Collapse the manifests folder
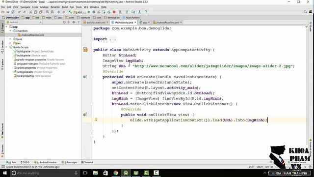 tap(11, 31)
